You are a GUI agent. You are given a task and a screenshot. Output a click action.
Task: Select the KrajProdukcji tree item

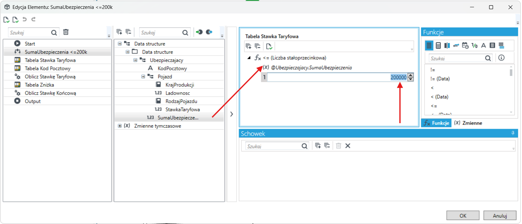(x=180, y=85)
